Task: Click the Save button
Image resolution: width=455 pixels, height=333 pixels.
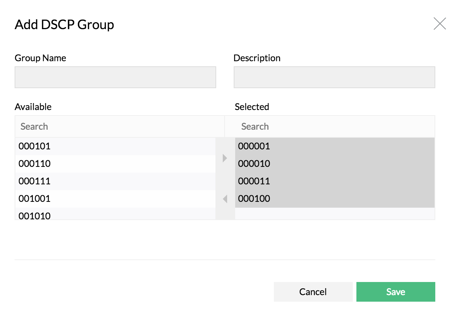Action: click(x=395, y=291)
